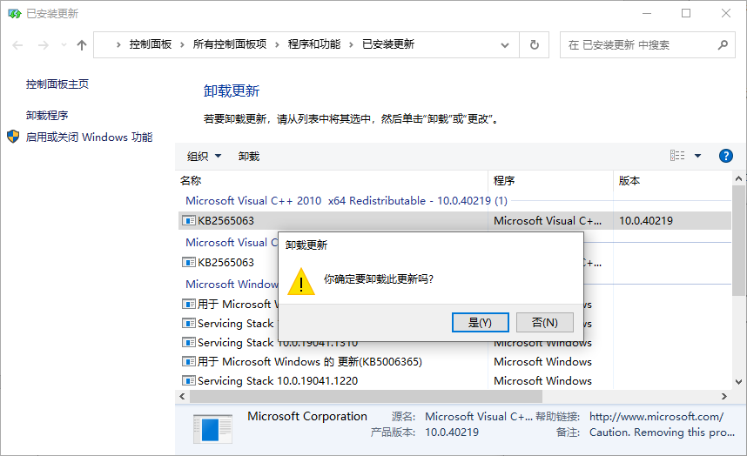Click the blue help question mark icon
The height and width of the screenshot is (456, 747).
(725, 156)
